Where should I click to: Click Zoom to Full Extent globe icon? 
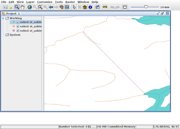tap(29, 7)
